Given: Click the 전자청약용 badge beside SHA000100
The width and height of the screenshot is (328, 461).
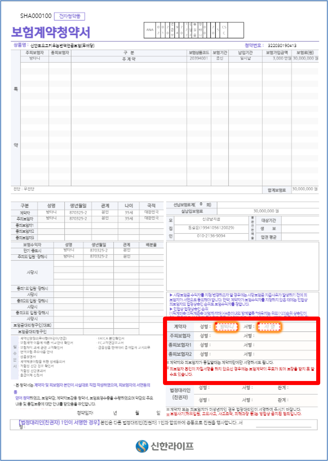Looking at the screenshot, I should [69, 16].
